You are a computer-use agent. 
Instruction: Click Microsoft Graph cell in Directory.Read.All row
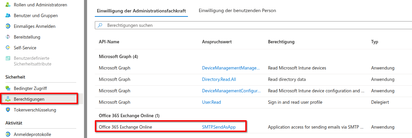pos(114,80)
